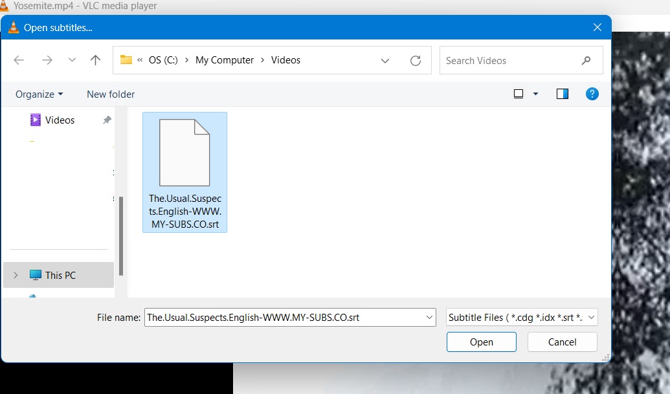
Task: Expand the This PC tree chevron
Action: (15, 275)
